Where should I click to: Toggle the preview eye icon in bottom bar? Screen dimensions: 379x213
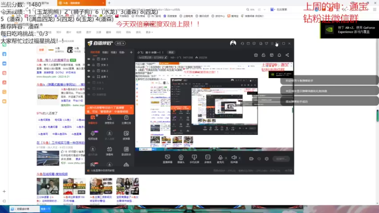coord(259,159)
